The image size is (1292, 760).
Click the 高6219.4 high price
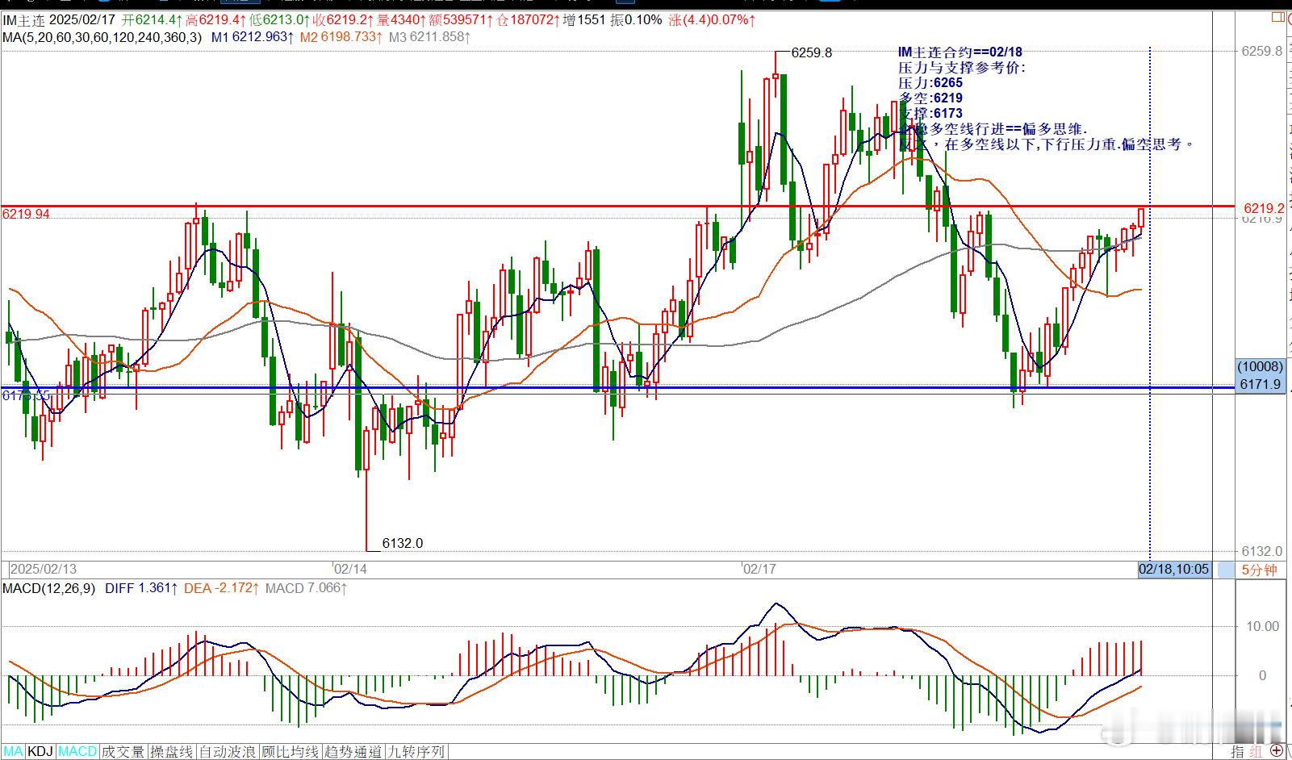pyautogui.click(x=215, y=20)
